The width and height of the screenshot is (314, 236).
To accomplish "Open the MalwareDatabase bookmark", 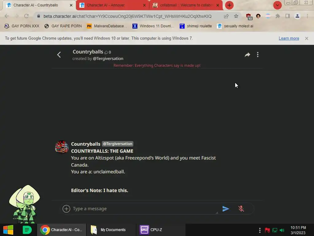I will pyautogui.click(x=107, y=26).
